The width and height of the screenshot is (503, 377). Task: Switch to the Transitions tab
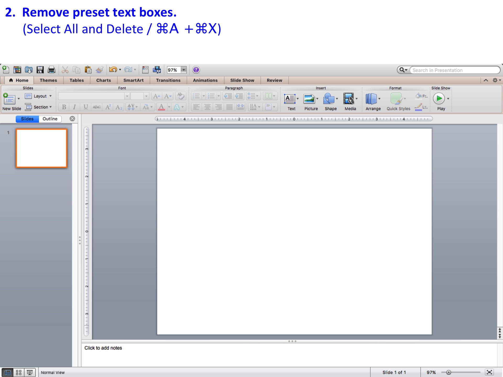[x=168, y=80]
